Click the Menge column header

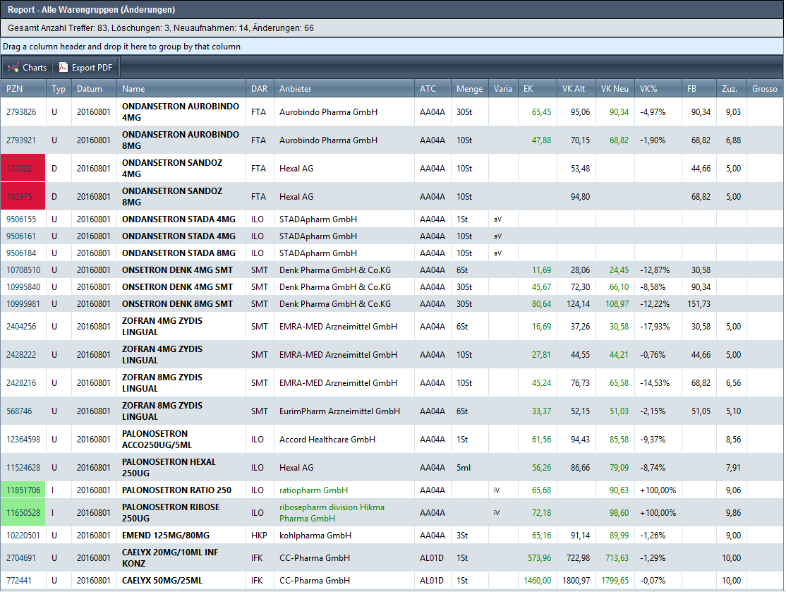click(x=469, y=89)
